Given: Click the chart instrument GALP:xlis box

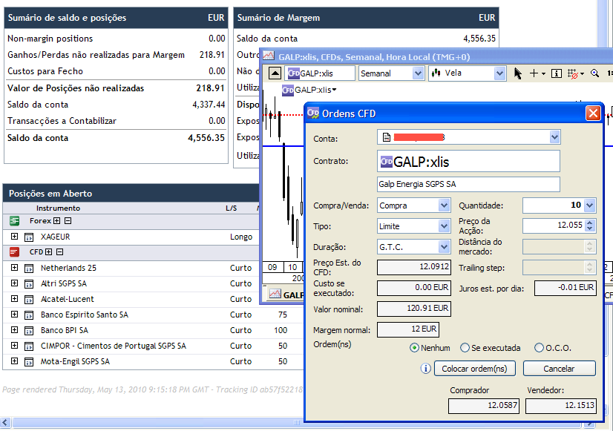Looking at the screenshot, I should (320, 73).
